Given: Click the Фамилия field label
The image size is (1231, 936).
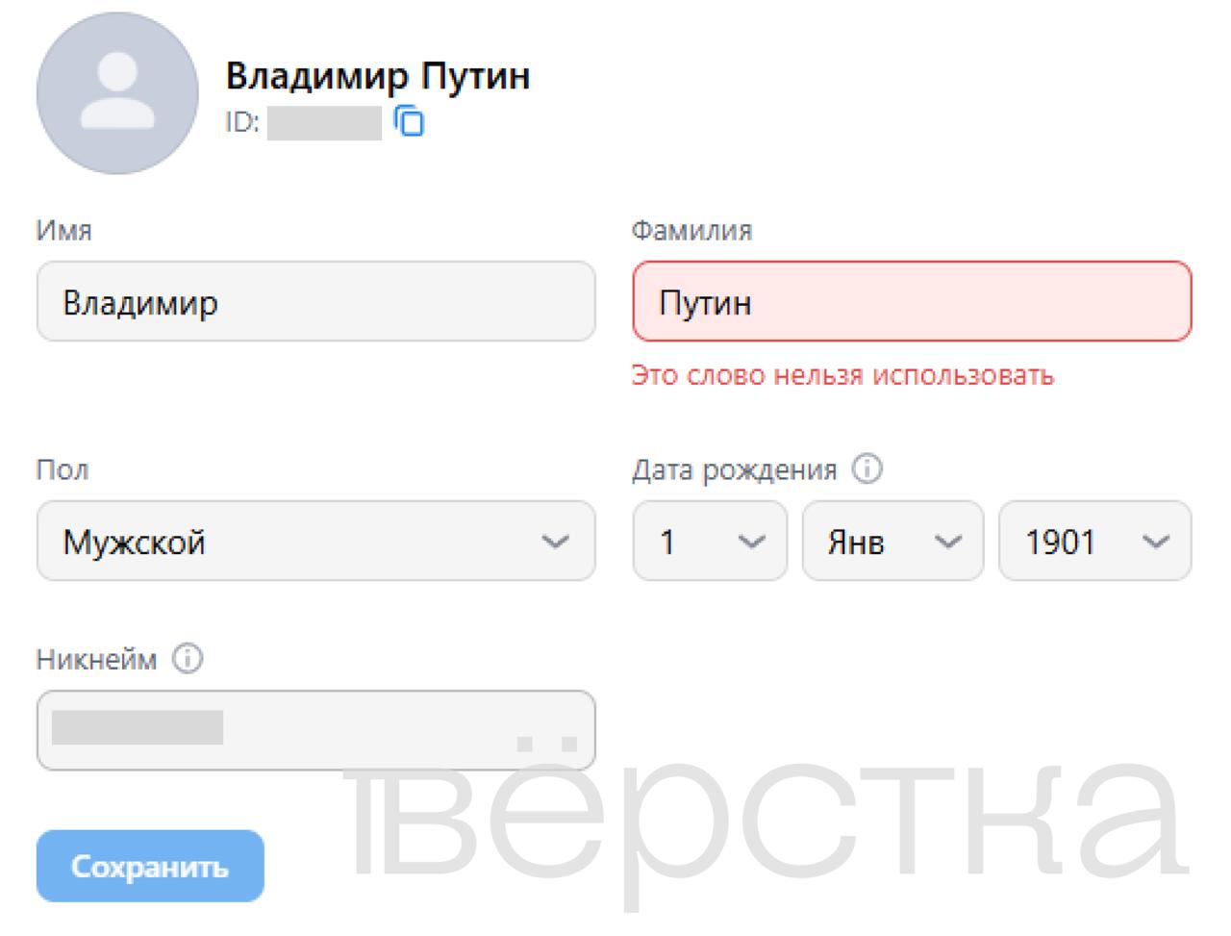Looking at the screenshot, I should click(x=691, y=231).
